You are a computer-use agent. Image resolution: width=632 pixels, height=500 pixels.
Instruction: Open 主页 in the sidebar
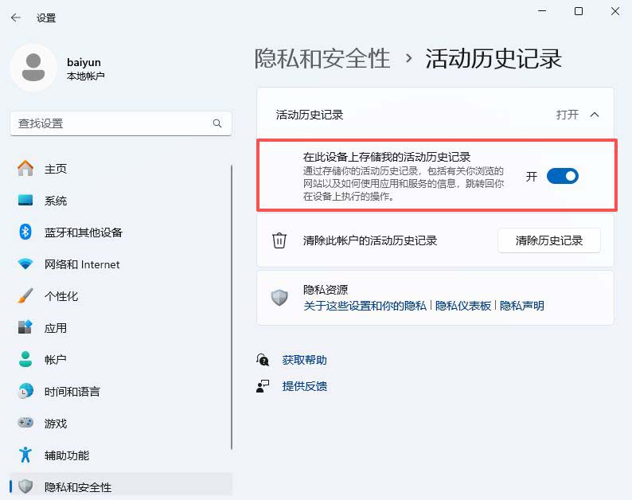[120, 169]
